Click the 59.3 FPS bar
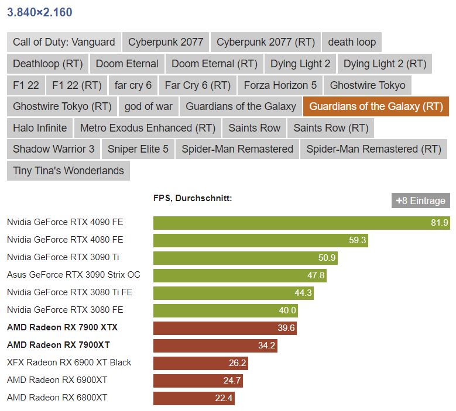Image resolution: width=456 pixels, height=411 pixels. point(260,240)
